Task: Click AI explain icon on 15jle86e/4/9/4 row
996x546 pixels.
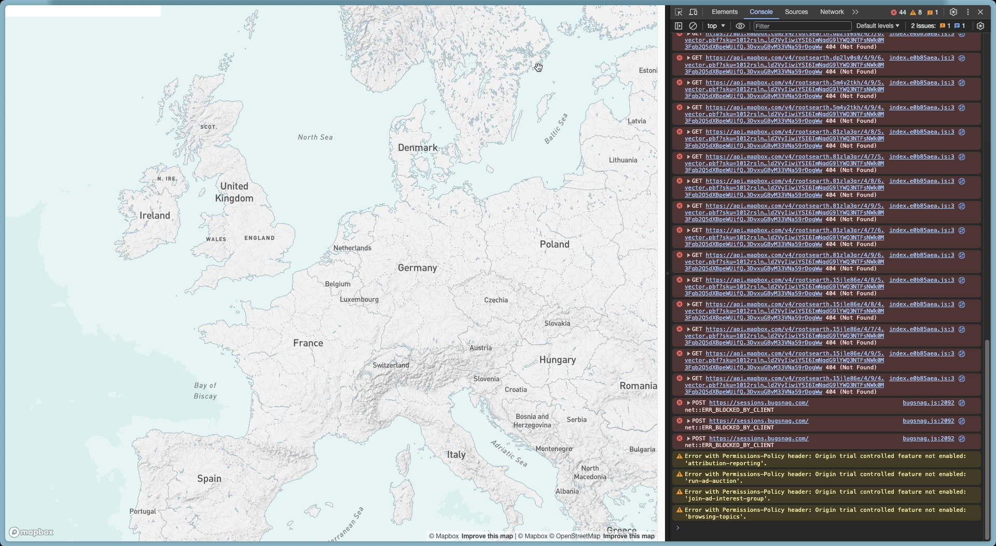Action: [962, 379]
